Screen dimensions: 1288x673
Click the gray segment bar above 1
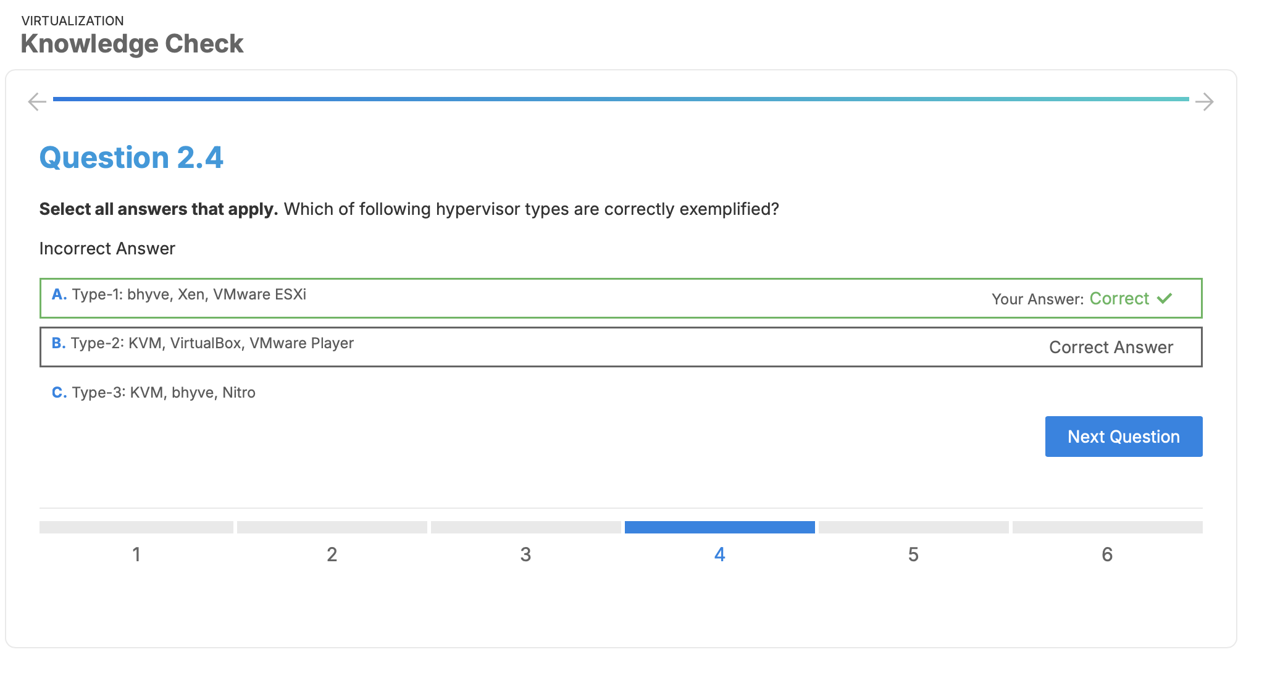click(x=136, y=527)
